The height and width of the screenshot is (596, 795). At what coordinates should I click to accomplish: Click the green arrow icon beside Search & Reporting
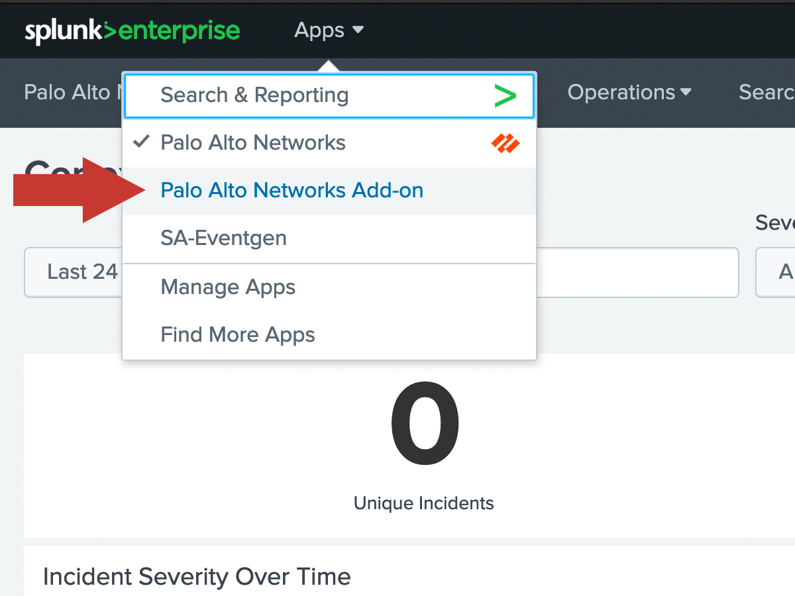[x=505, y=96]
